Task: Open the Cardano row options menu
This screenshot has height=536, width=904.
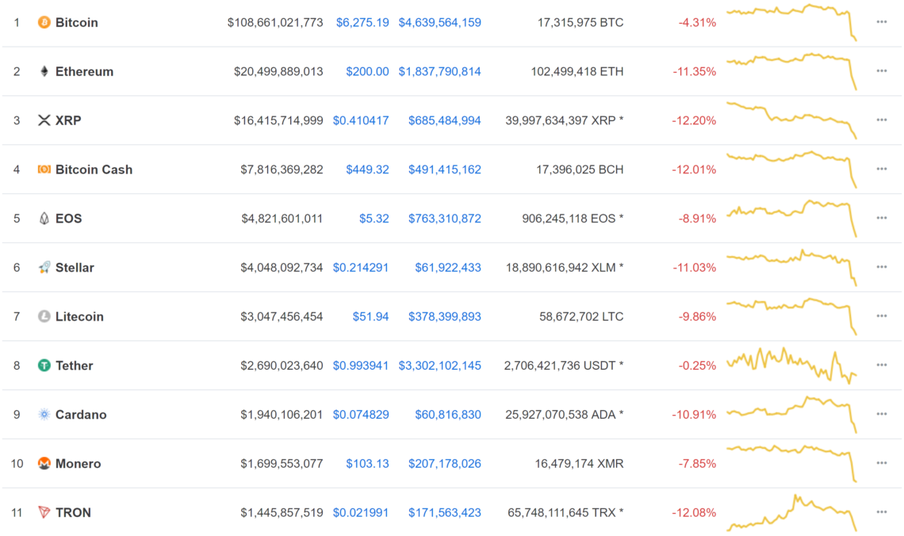Action: pyautogui.click(x=881, y=414)
